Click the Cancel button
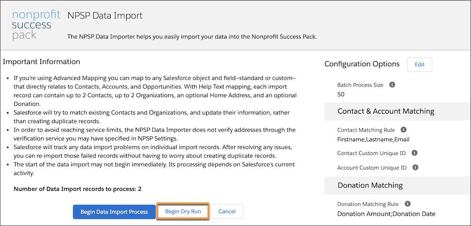471x226 pixels. coord(227,211)
